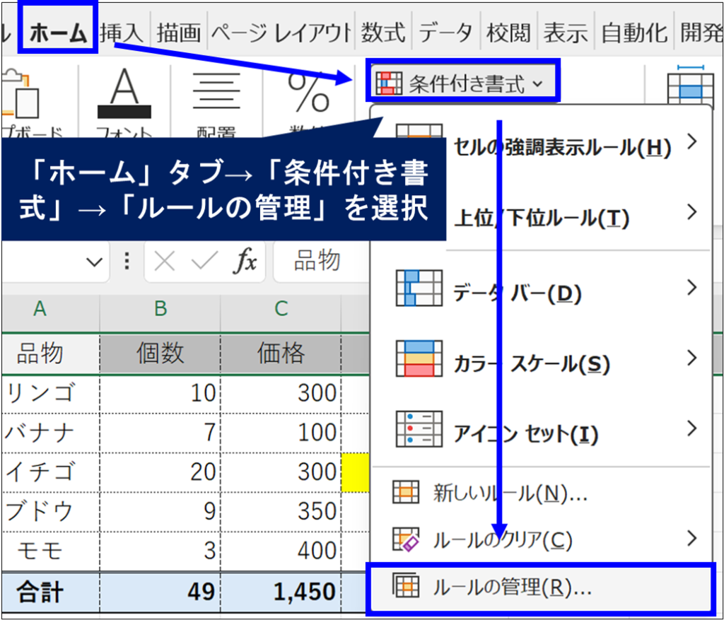Expand セルの強調表示ルール submenu arrow
724x620 pixels.
coord(691,142)
